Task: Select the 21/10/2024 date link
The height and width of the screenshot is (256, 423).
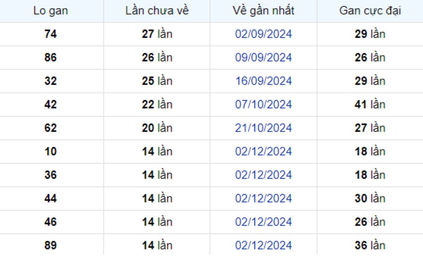Action: pos(263,128)
